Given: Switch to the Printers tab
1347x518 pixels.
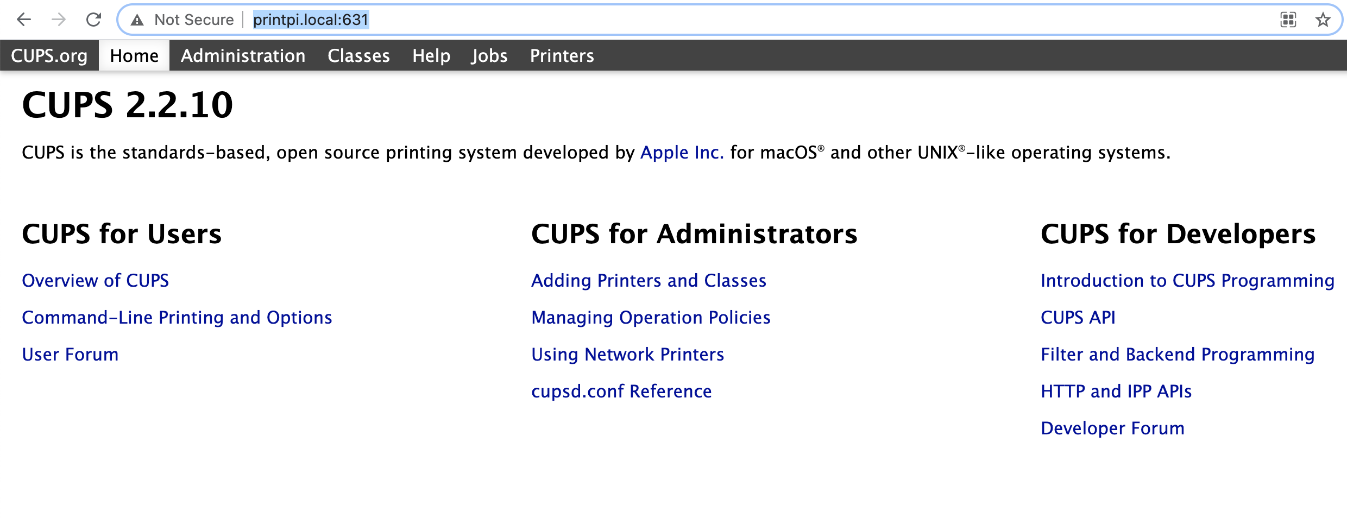Looking at the screenshot, I should pyautogui.click(x=562, y=56).
